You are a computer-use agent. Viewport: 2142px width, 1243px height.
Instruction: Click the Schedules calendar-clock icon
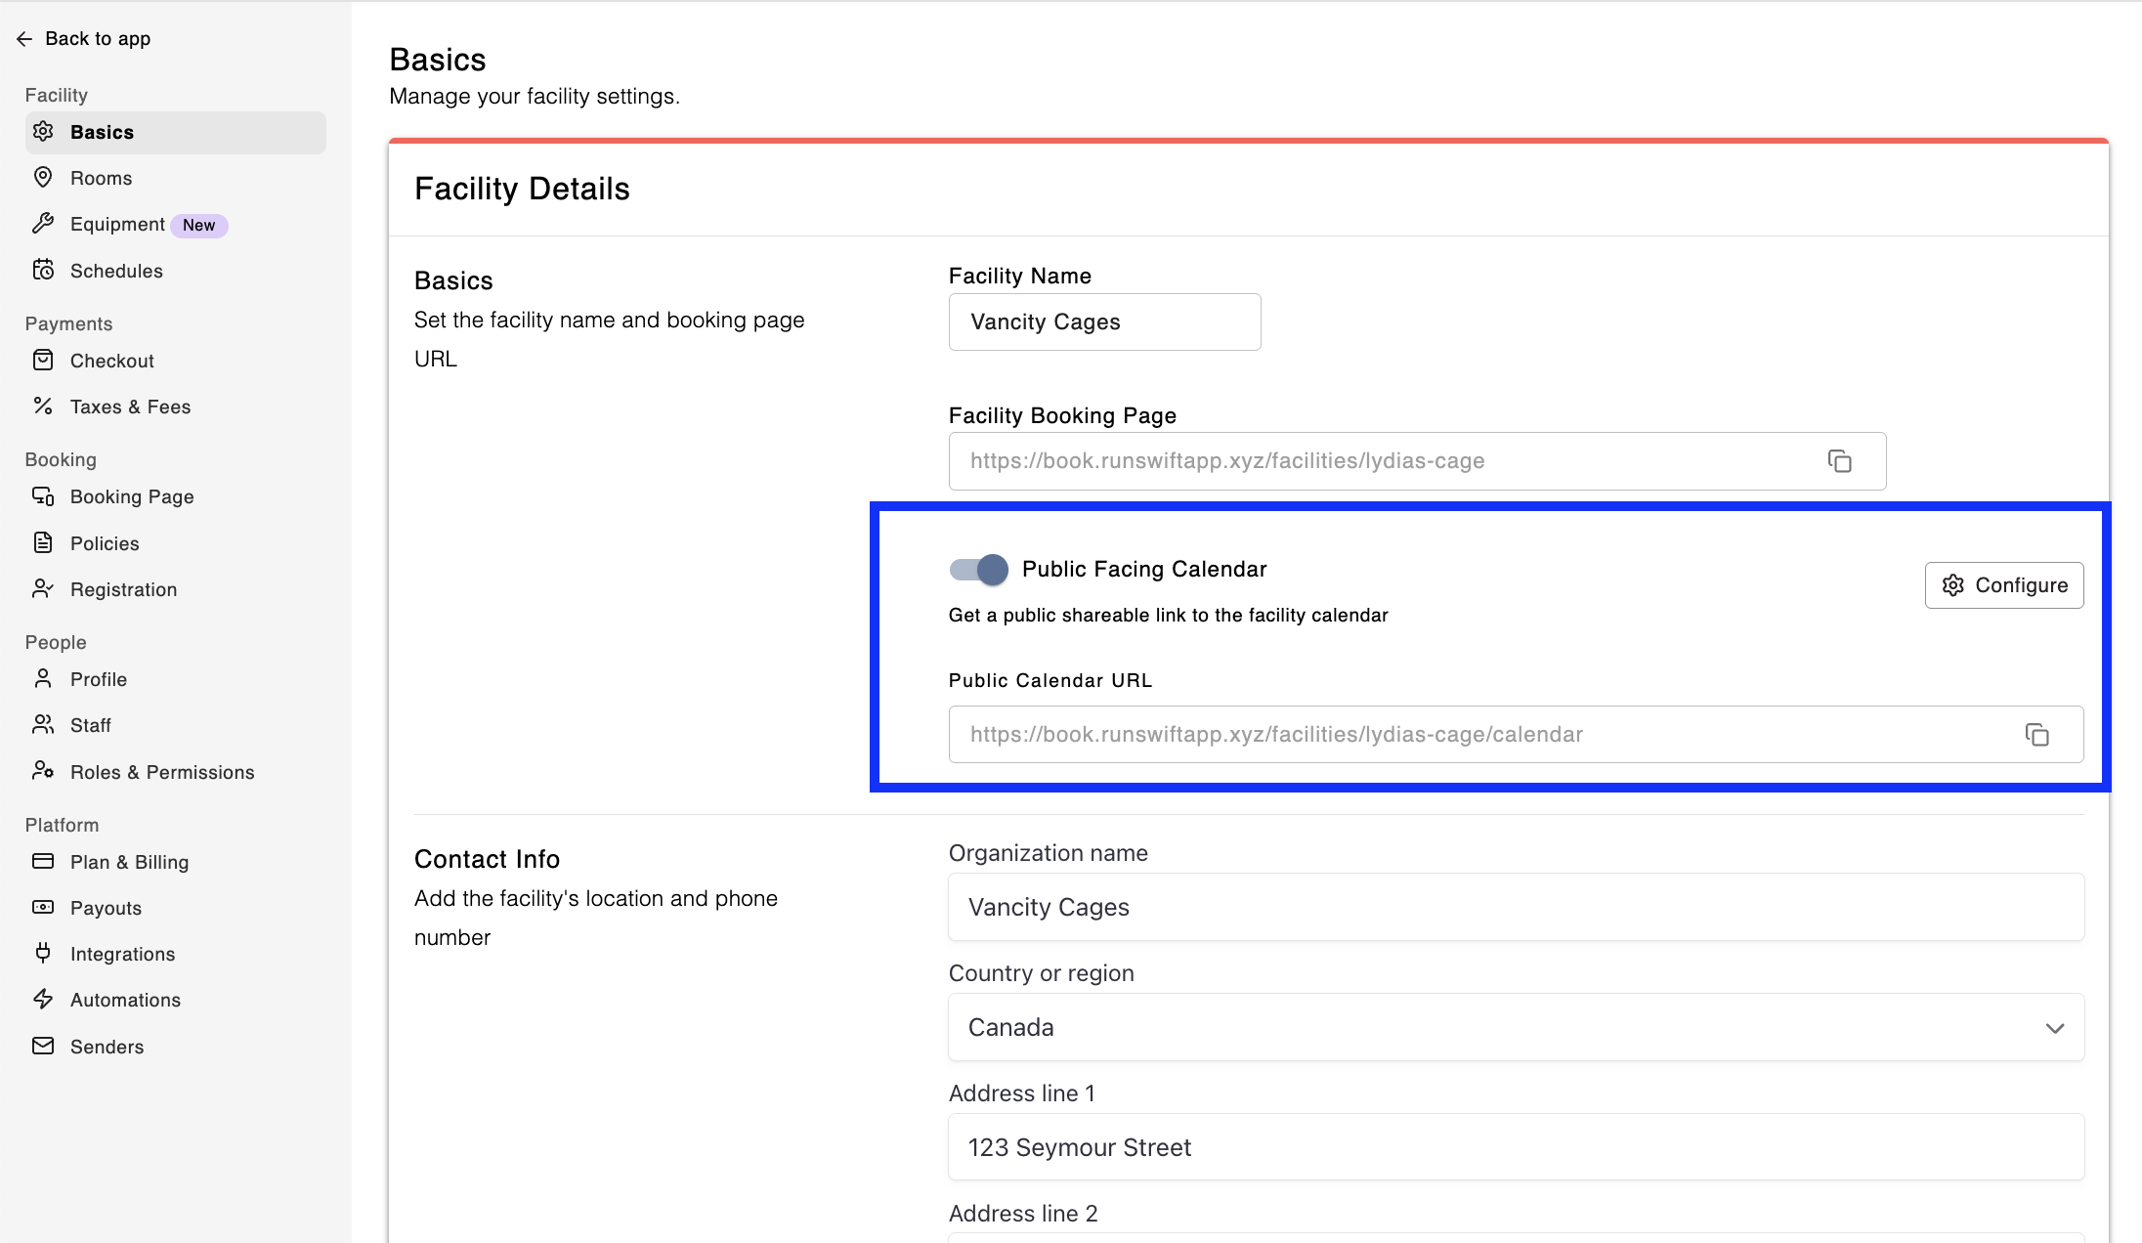[43, 271]
